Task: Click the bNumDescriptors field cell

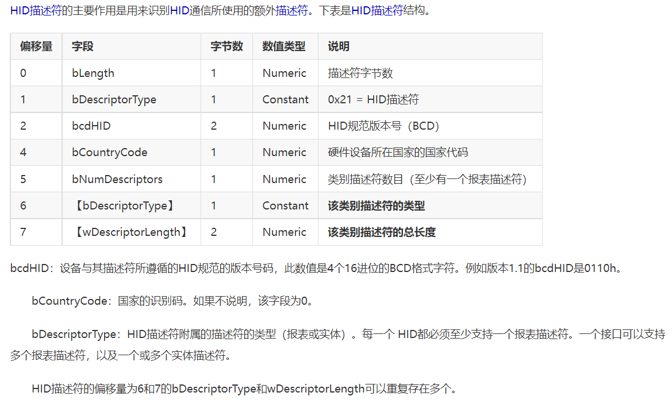Action: point(117,179)
